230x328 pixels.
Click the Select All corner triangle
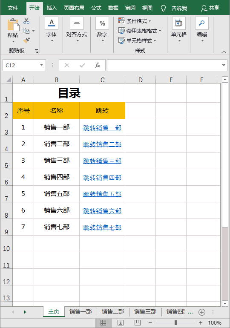(9, 80)
